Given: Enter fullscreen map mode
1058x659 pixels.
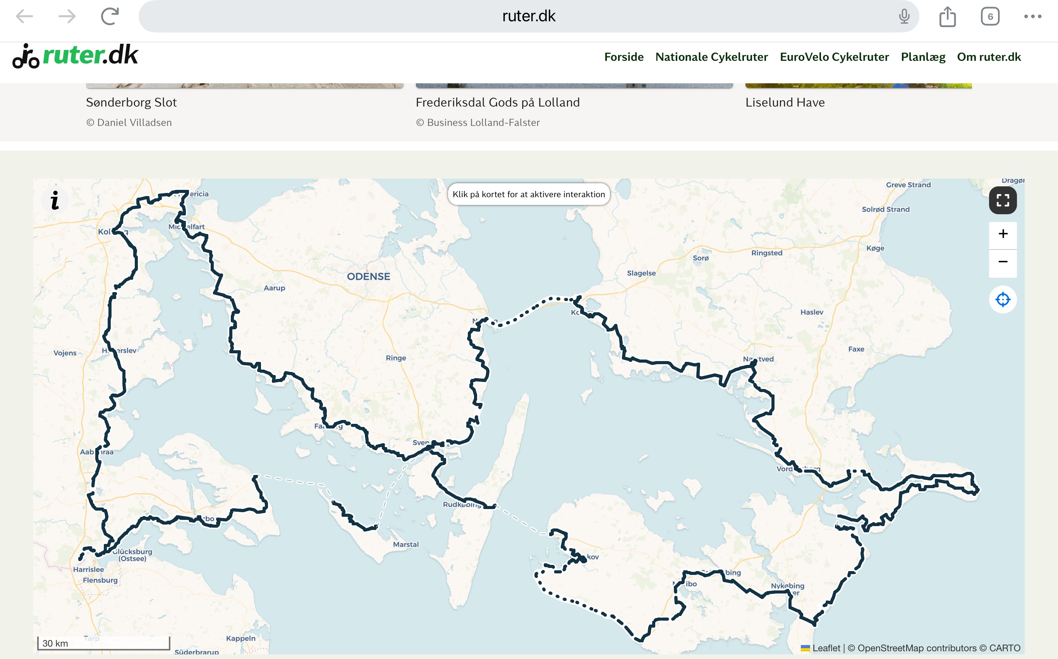Looking at the screenshot, I should pos(1002,201).
